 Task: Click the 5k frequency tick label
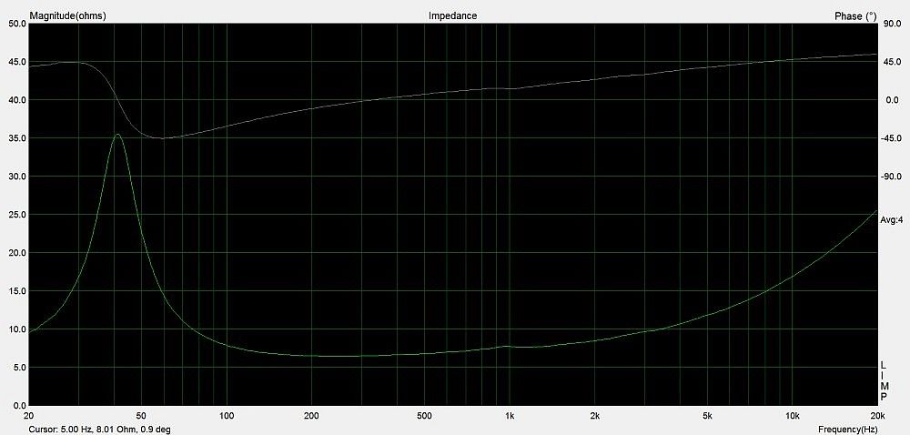[x=707, y=416]
